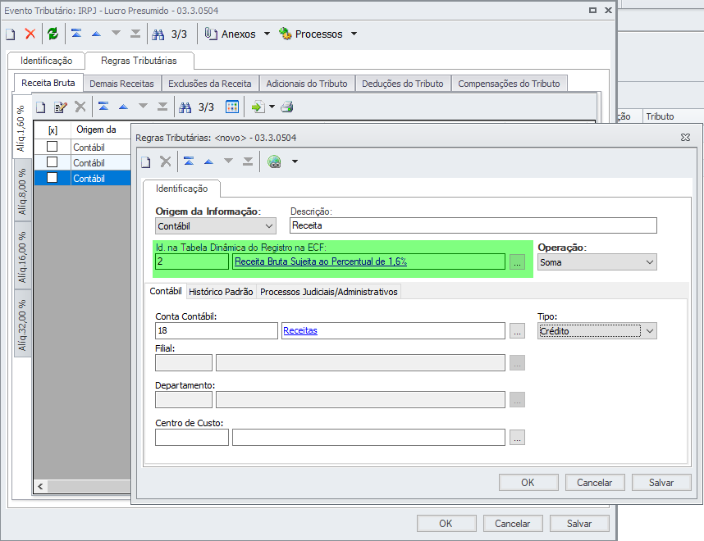Viewport: 704px width, 541px height.
Task: Open Anexos attachments menu
Action: click(237, 34)
